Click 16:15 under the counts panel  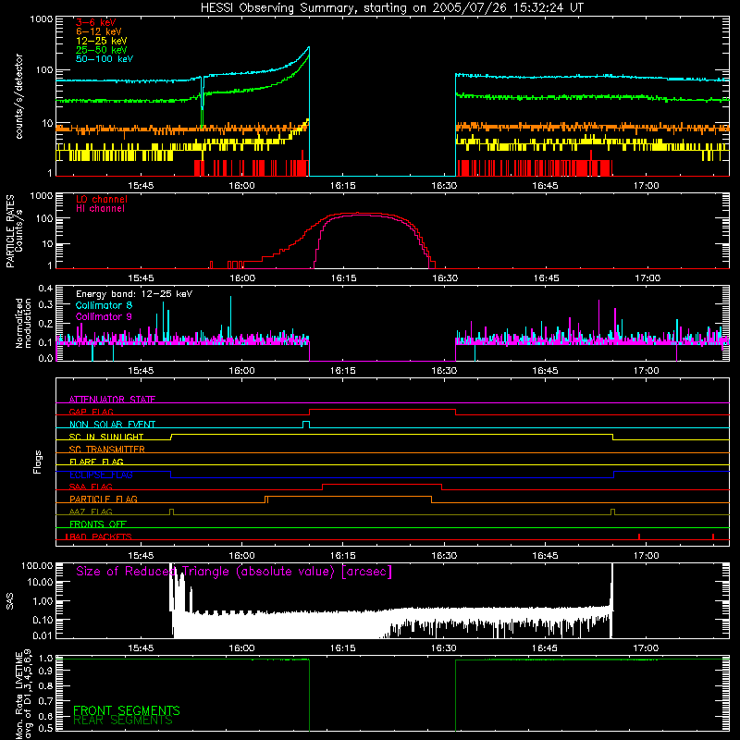coord(342,186)
